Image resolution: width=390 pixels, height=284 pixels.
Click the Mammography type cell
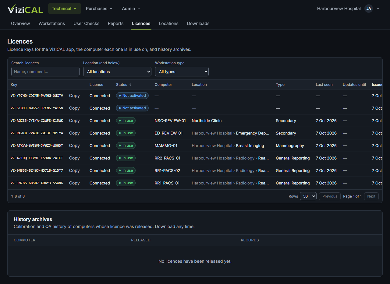(x=290, y=146)
